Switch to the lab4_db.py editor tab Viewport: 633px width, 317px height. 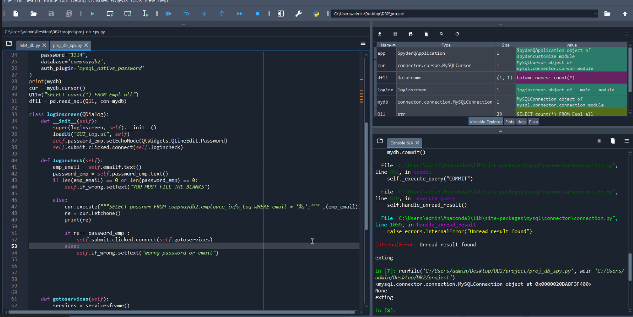30,45
